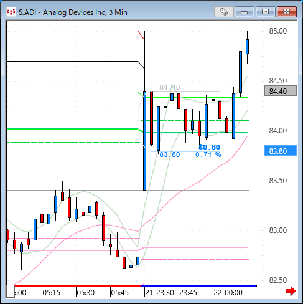Minimize the S.ADI chart window
This screenshot has height=304, width=303.
coord(245,12)
